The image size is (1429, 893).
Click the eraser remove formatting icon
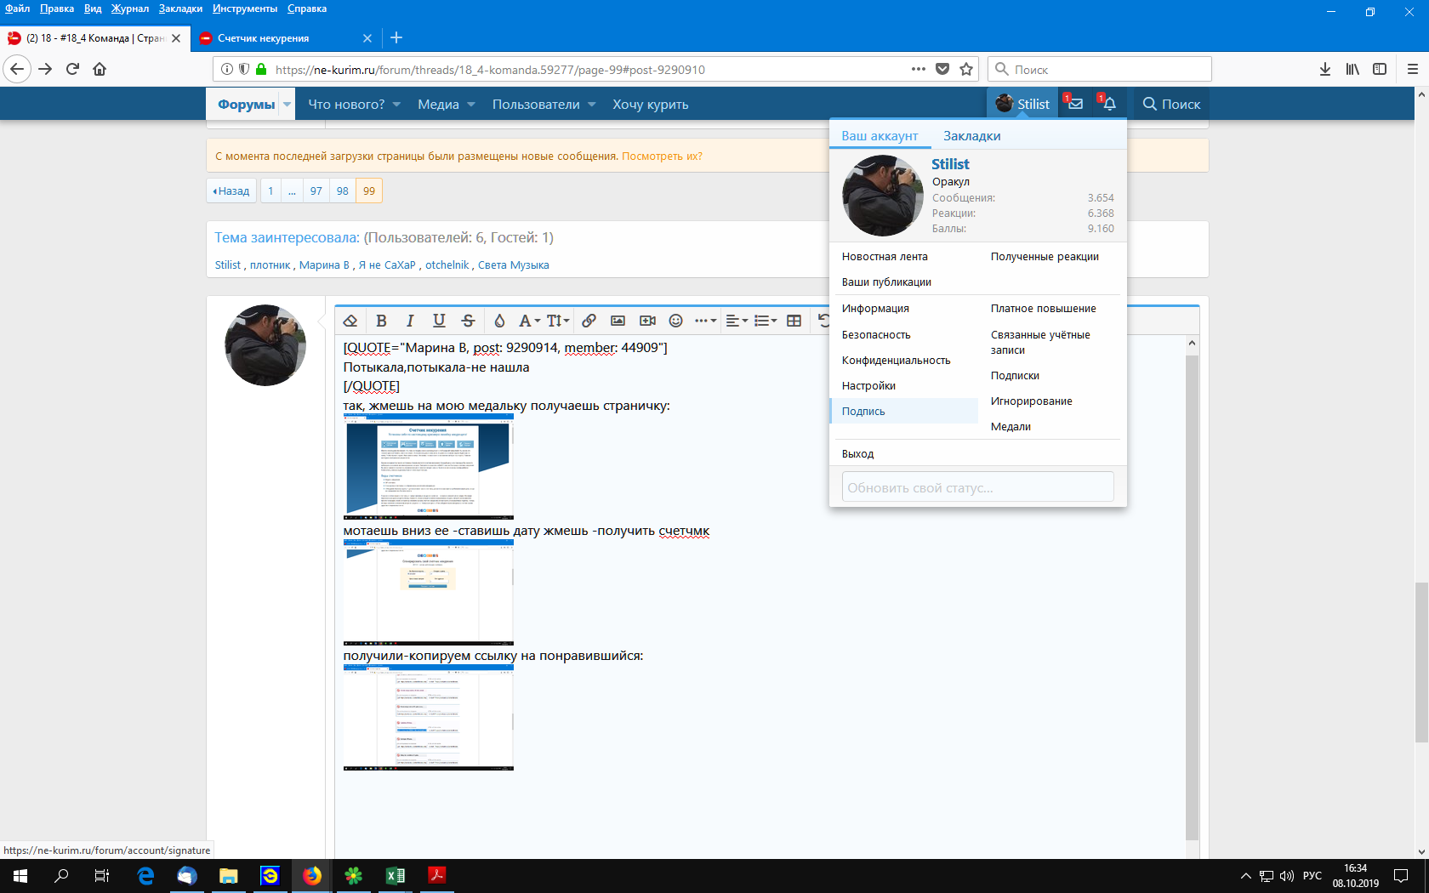(350, 321)
